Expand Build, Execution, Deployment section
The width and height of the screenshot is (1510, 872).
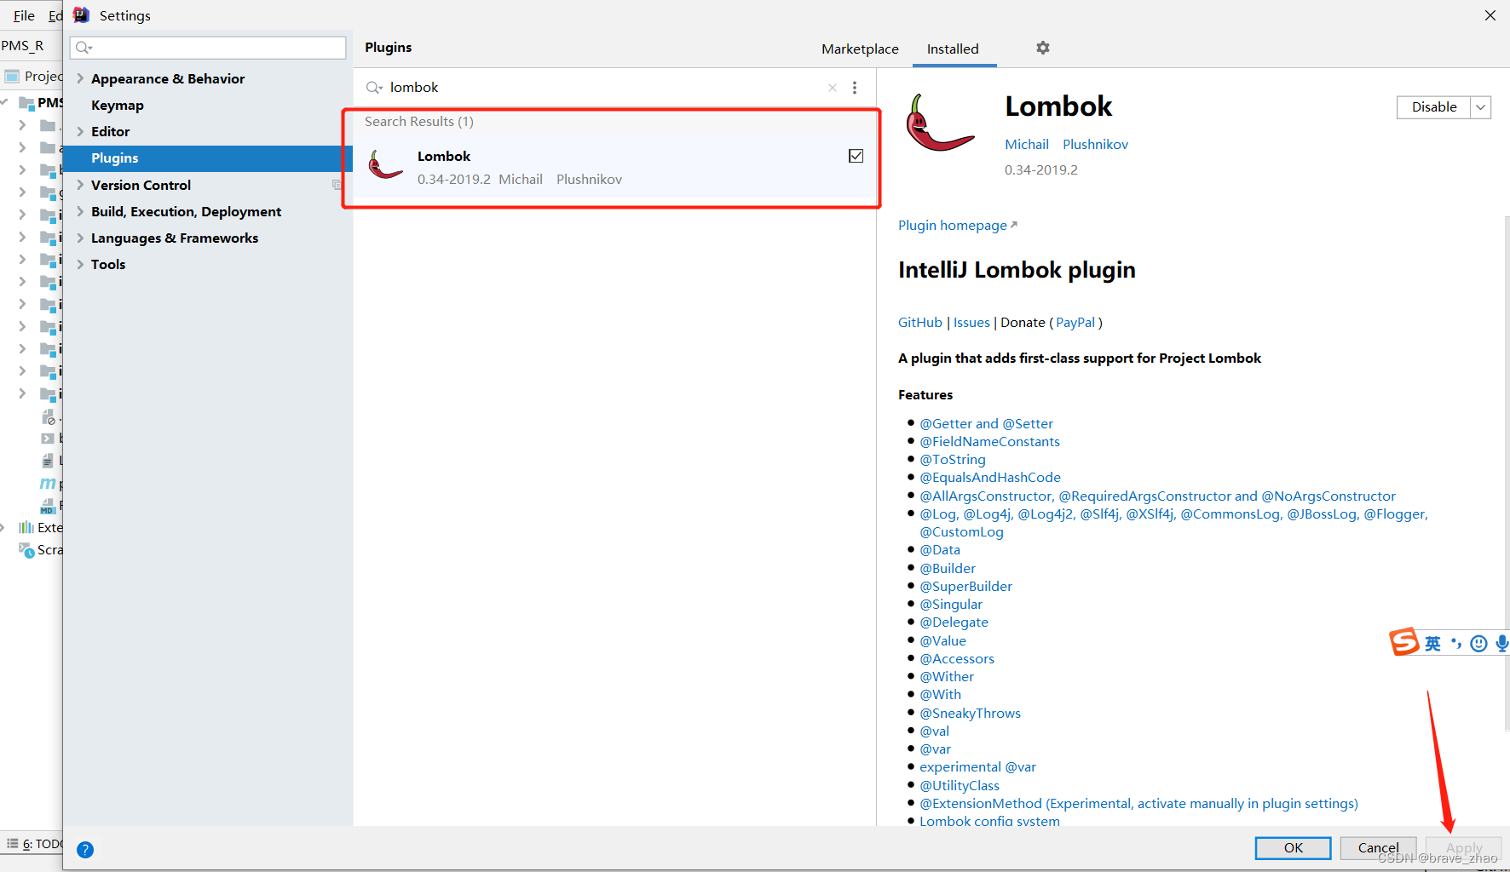[80, 211]
